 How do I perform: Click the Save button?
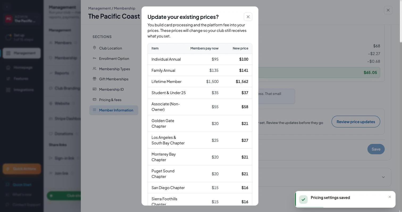tap(376, 149)
